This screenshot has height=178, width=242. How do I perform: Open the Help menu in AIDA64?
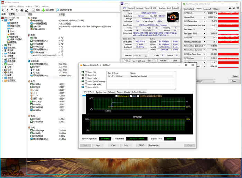[x=45, y=6]
